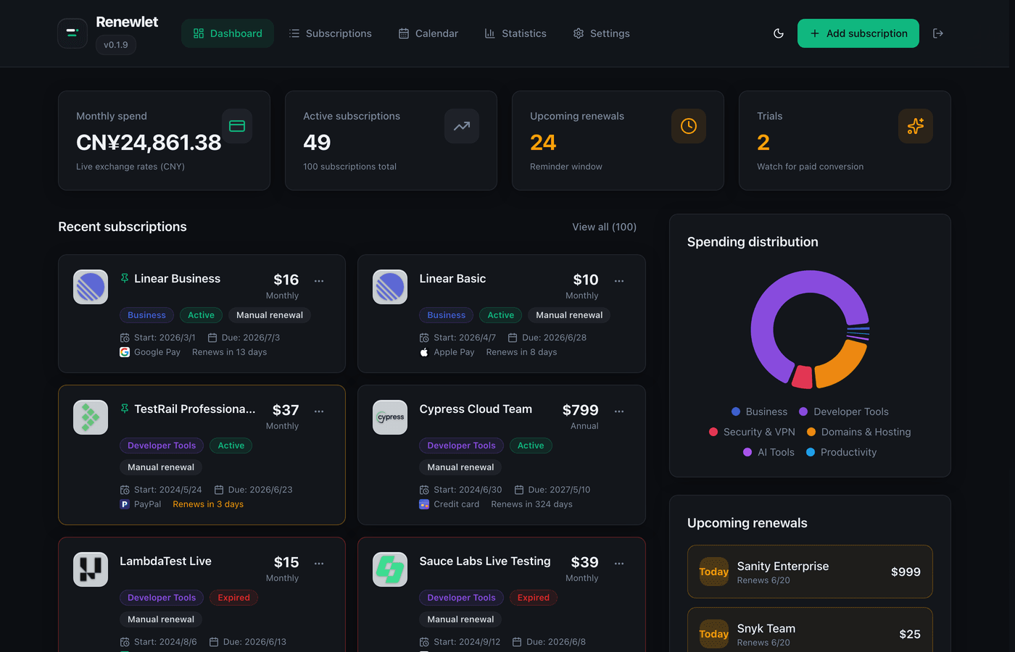Click the Active tag on Linear Basic
This screenshot has width=1015, height=652.
[x=501, y=315]
